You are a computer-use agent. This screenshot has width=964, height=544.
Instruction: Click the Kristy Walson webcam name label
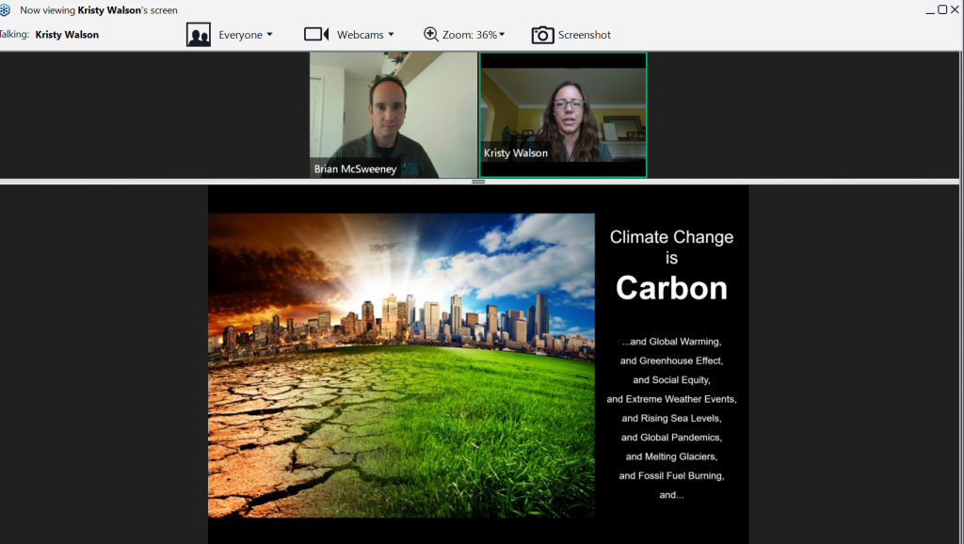(x=515, y=153)
